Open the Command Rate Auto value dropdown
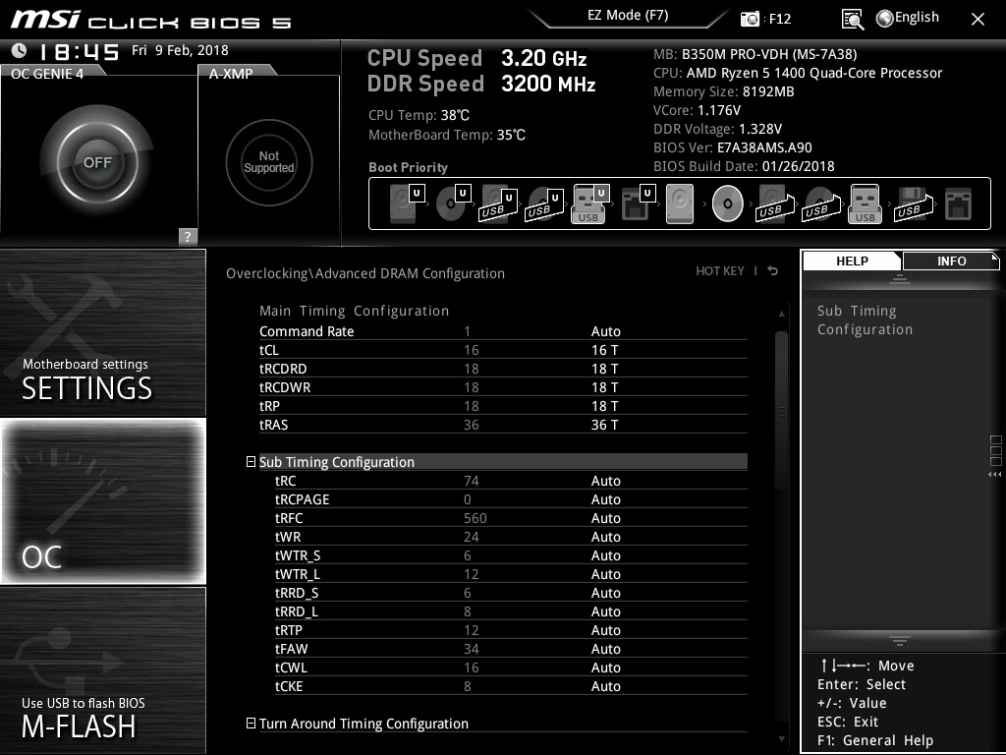 [605, 331]
